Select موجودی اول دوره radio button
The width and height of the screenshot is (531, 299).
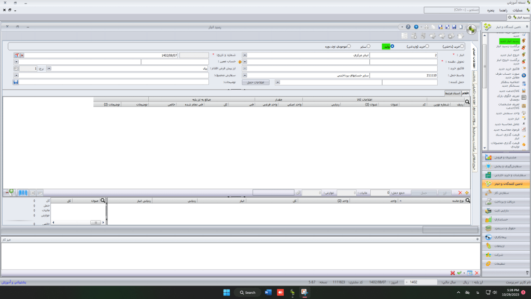click(349, 46)
